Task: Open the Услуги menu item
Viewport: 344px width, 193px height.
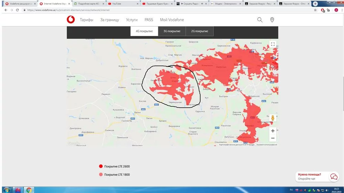Action: (x=132, y=20)
